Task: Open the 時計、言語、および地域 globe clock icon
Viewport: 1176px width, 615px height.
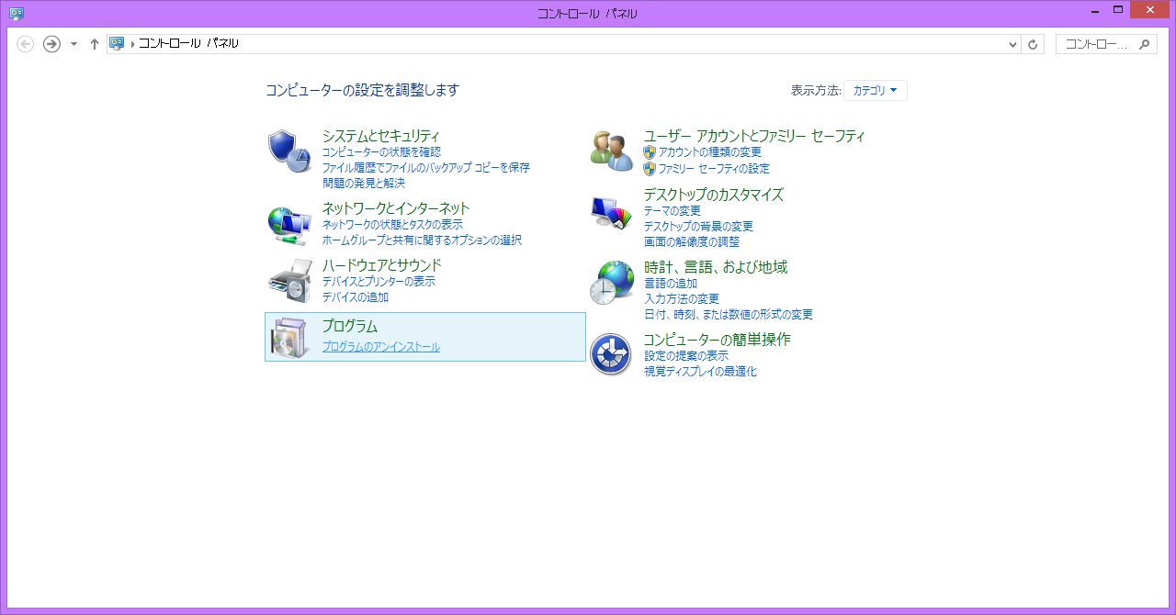Action: point(612,283)
